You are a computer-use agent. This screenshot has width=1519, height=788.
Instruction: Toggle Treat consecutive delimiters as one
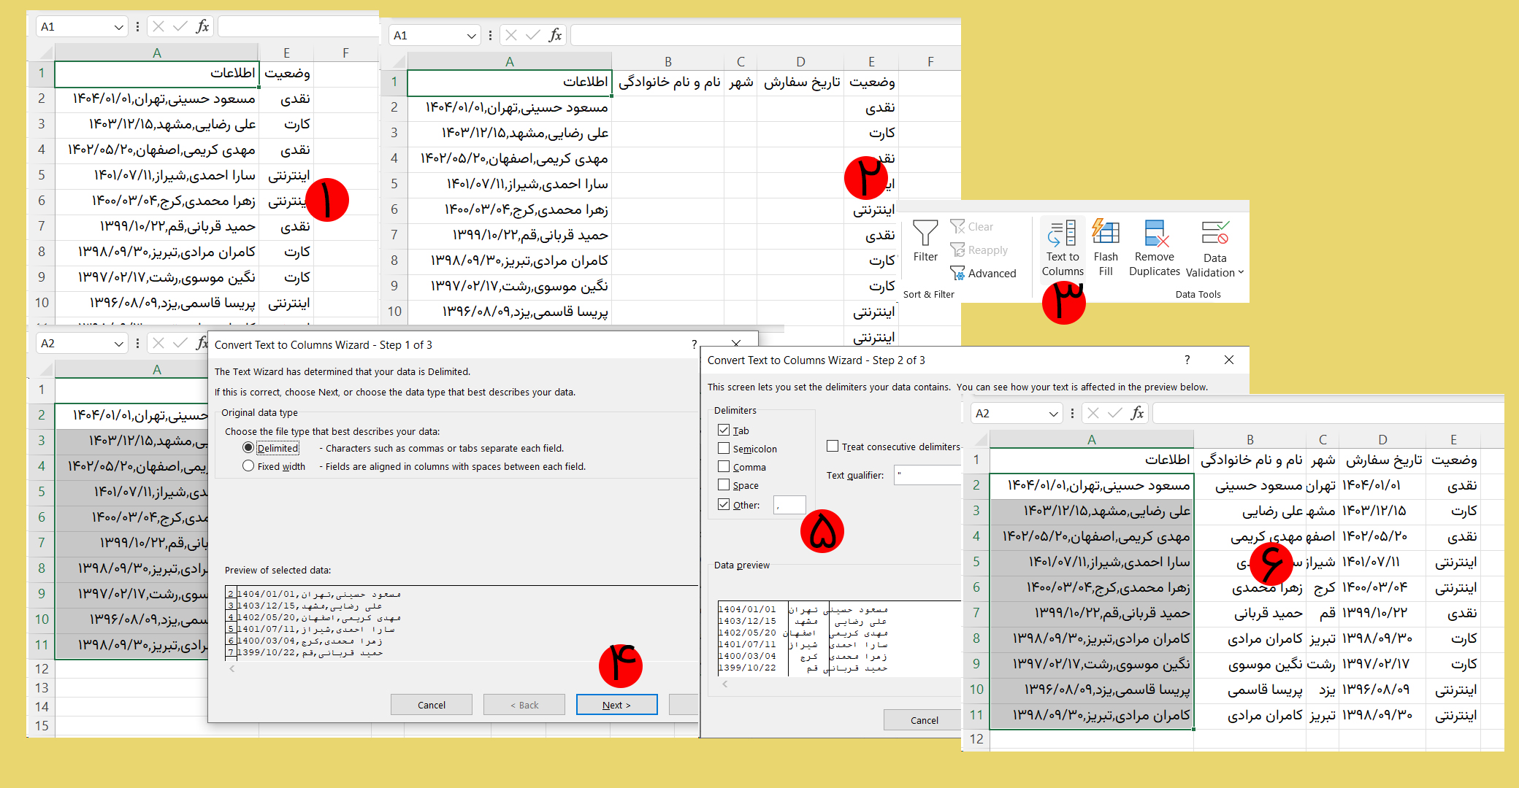[x=833, y=447]
